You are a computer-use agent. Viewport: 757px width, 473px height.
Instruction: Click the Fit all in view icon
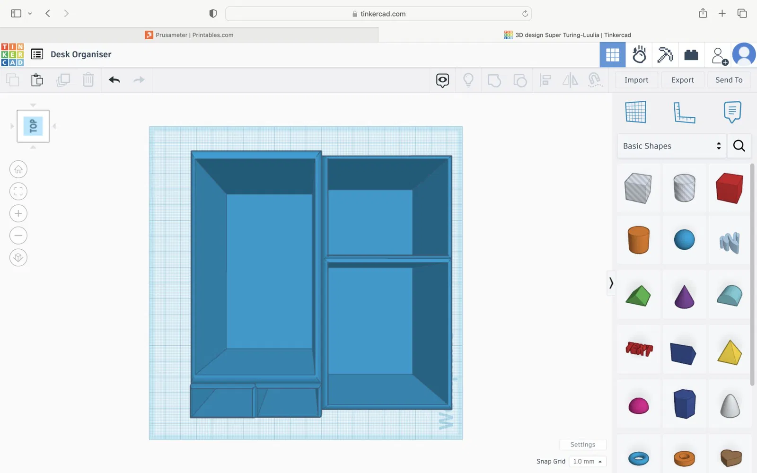(x=18, y=192)
